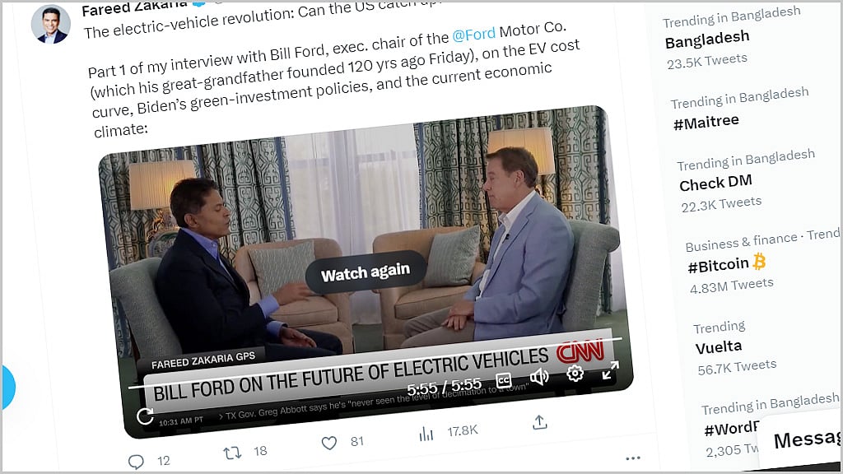
Task: Share the tweet with the upload icon
Action: coord(540,422)
